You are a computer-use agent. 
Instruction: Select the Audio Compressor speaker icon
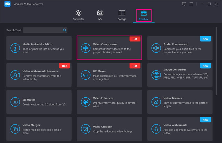point(156,48)
